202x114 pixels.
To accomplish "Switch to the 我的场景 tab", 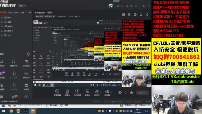I will pos(3,12).
